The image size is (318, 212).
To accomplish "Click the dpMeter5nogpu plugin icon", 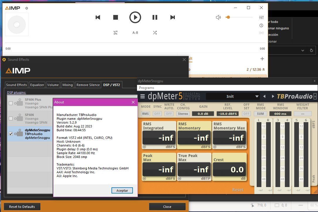I will (x=19, y=133).
